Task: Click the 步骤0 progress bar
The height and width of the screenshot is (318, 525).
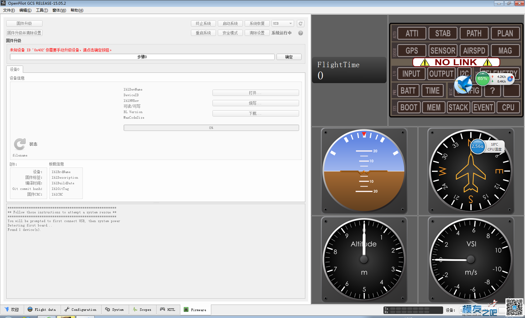Action: pos(142,57)
